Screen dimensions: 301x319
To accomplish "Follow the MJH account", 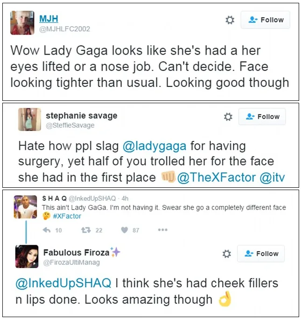I will click(x=265, y=20).
